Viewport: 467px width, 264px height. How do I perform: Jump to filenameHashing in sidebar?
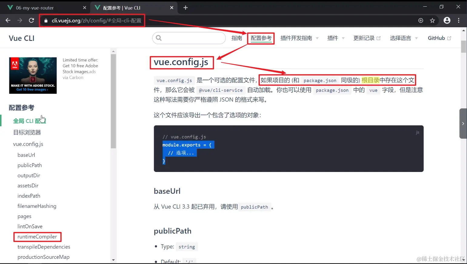pos(37,206)
